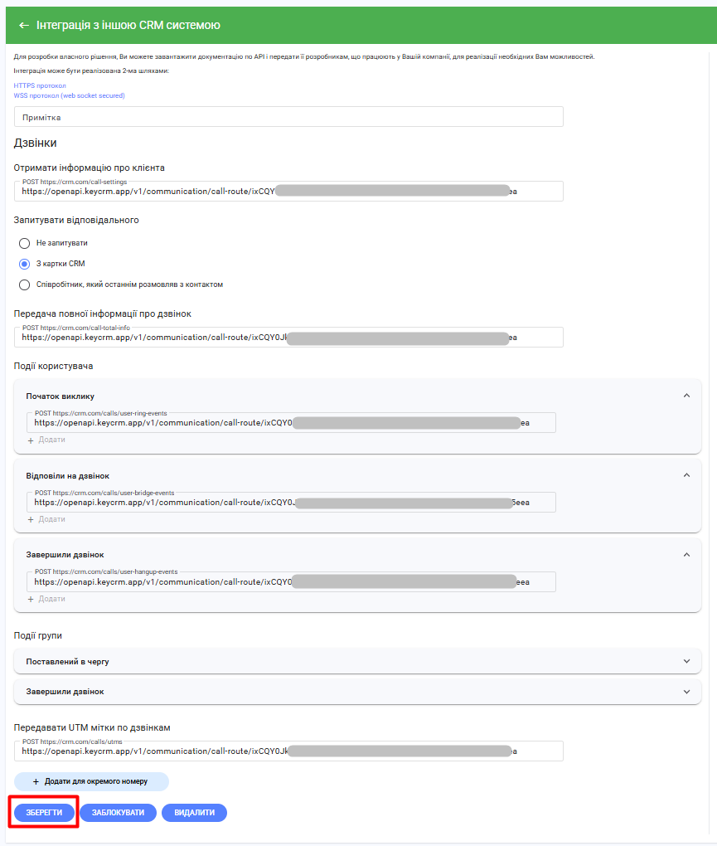Open the HTTPS протокол documentation link

click(40, 85)
